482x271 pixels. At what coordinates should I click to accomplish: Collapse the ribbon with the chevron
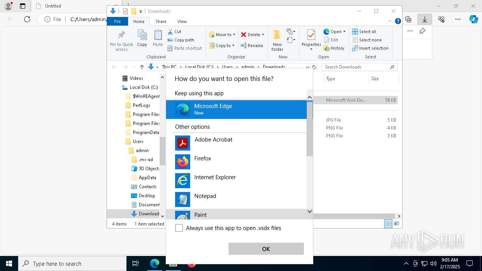pos(390,21)
